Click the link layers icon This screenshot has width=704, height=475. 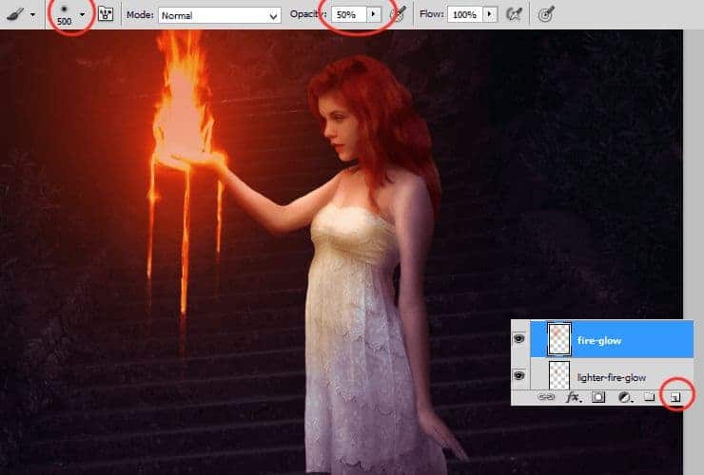546,397
